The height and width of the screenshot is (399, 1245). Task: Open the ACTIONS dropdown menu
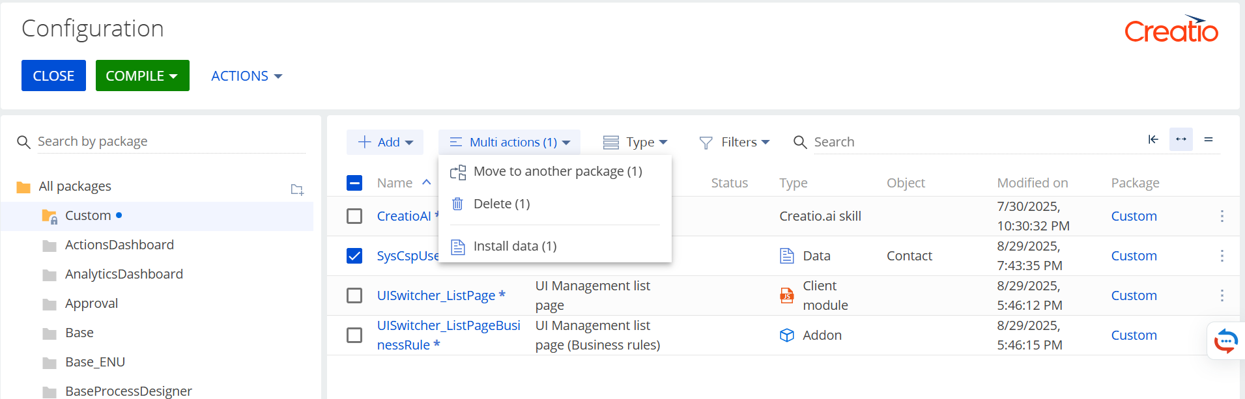tap(246, 76)
